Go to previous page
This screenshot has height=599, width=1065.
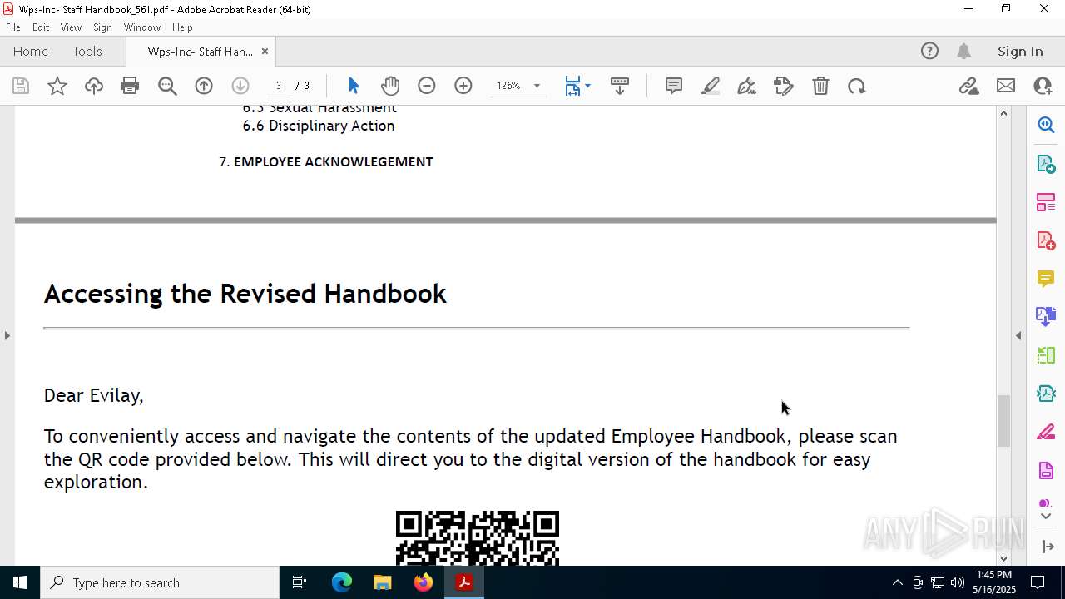click(204, 86)
